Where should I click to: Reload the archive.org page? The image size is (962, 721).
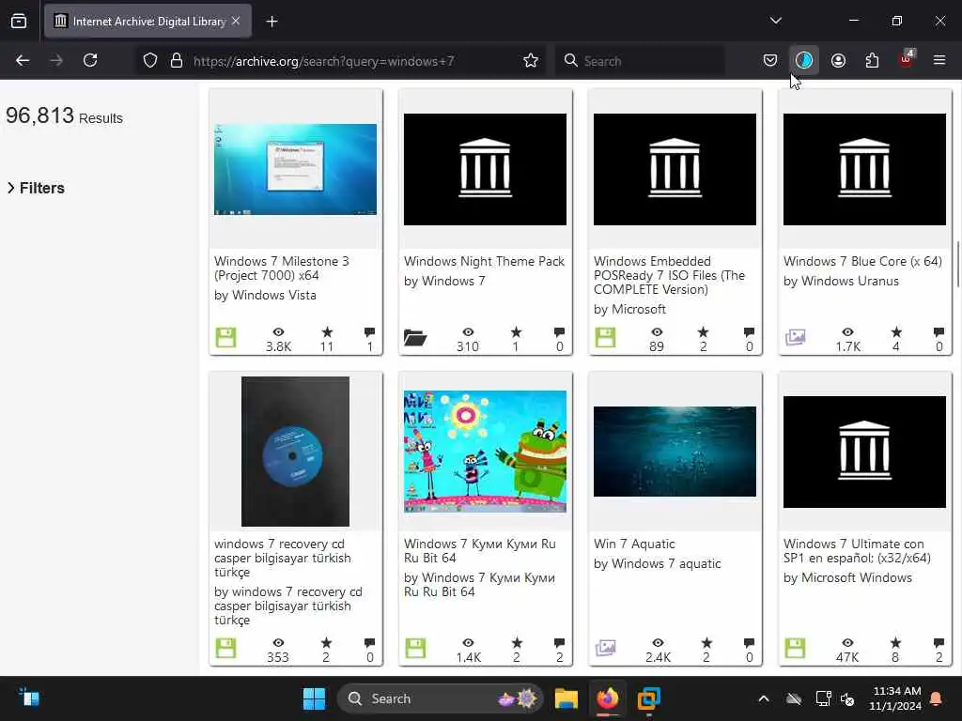point(90,60)
